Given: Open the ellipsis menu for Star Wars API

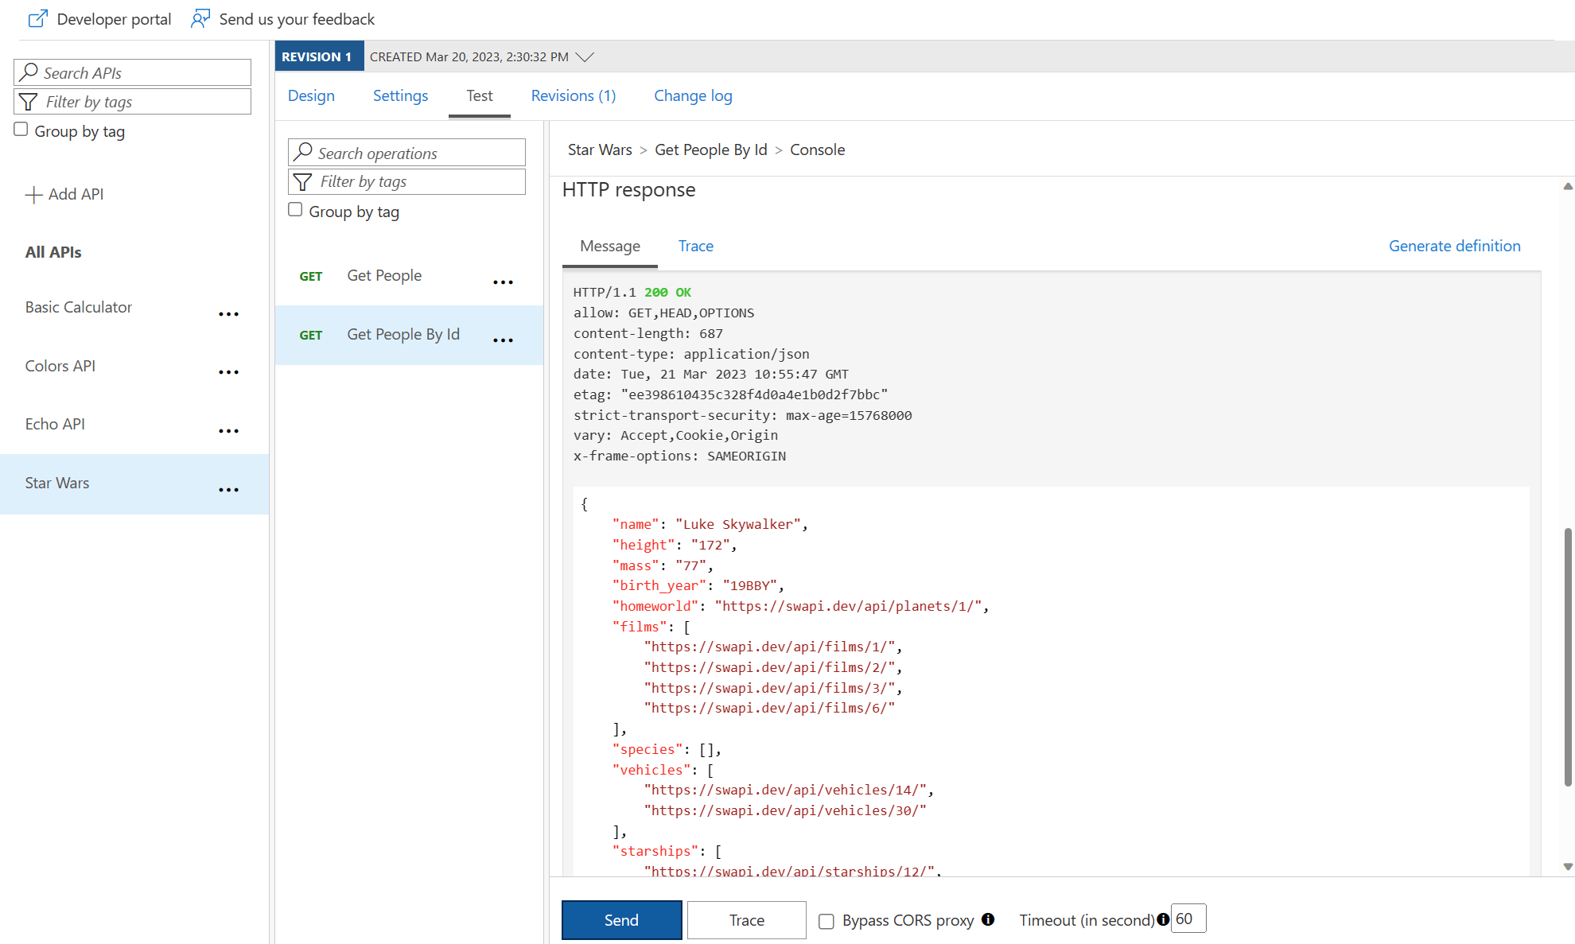Looking at the screenshot, I should (x=229, y=489).
